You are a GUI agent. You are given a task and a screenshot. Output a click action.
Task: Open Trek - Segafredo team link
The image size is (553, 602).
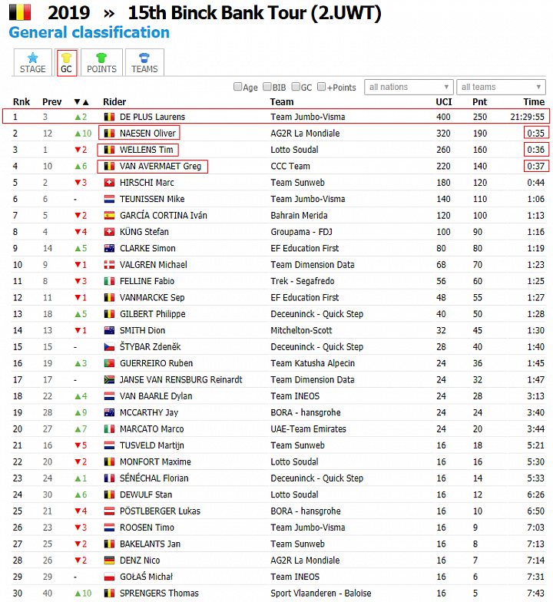303,281
